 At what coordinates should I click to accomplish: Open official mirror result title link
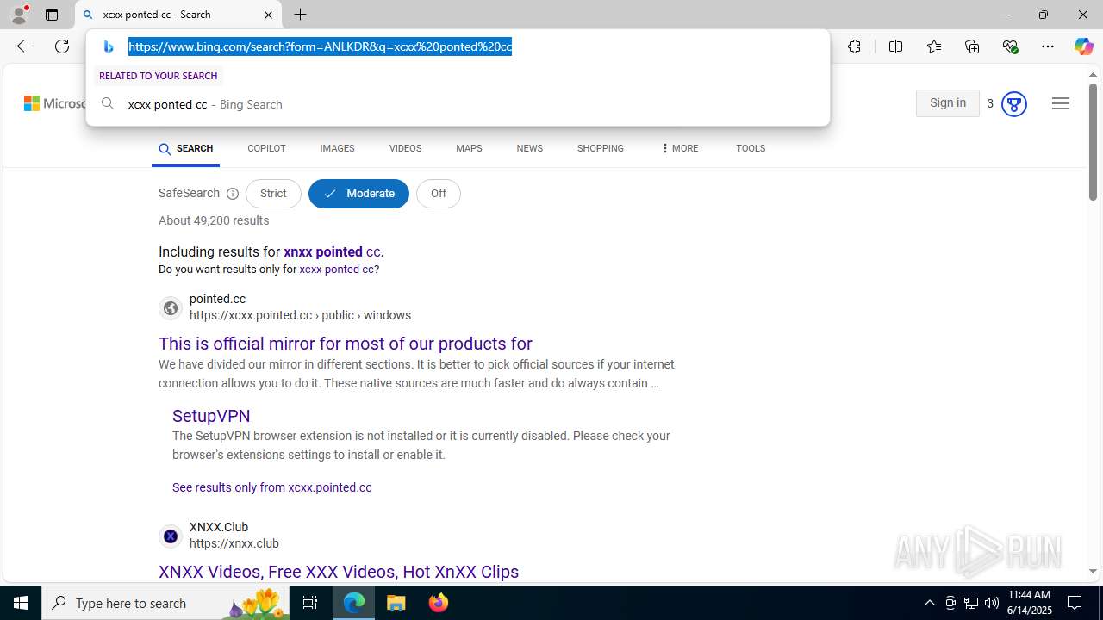346,344
